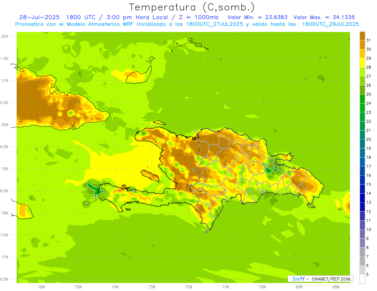Click the legend swatch between 26 and 27
Viewport: 377px width, 291px height.
(362, 81)
